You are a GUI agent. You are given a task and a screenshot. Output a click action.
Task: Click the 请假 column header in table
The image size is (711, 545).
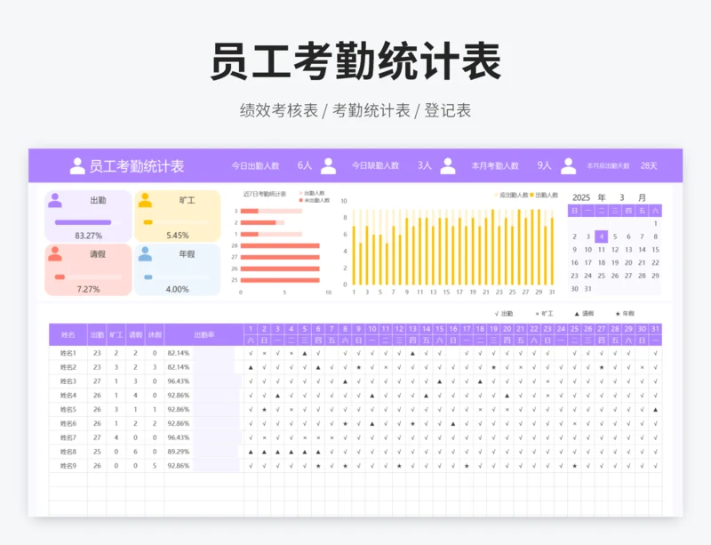[x=136, y=335]
